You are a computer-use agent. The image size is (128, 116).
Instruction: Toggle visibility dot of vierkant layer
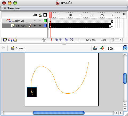[35, 26]
